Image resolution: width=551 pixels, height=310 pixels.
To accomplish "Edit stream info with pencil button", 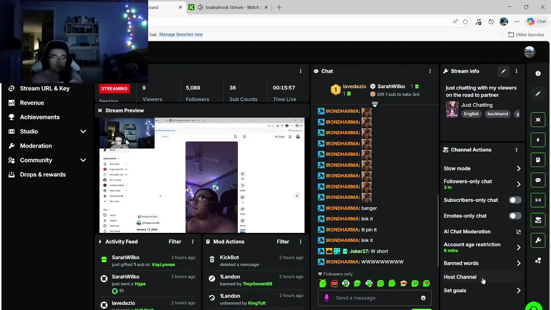I will 503,71.
